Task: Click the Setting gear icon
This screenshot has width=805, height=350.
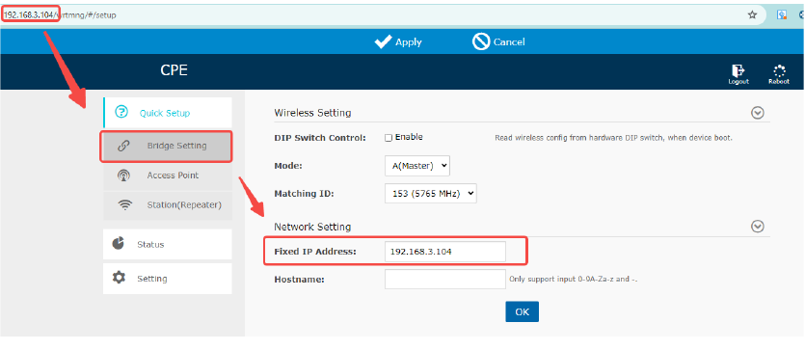Action: 119,278
